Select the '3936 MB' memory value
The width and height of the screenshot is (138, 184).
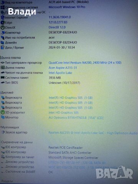click(55, 78)
